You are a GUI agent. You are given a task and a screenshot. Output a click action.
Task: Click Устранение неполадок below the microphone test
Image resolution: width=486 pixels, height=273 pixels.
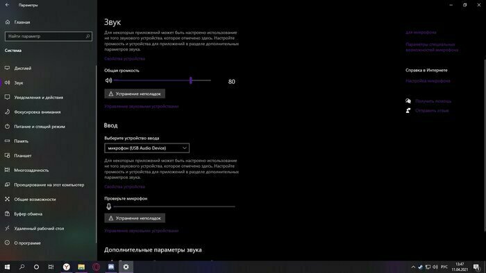[x=135, y=218]
